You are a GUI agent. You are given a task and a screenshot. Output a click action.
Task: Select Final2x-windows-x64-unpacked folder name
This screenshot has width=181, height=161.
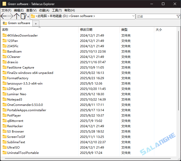(x=30, y=73)
